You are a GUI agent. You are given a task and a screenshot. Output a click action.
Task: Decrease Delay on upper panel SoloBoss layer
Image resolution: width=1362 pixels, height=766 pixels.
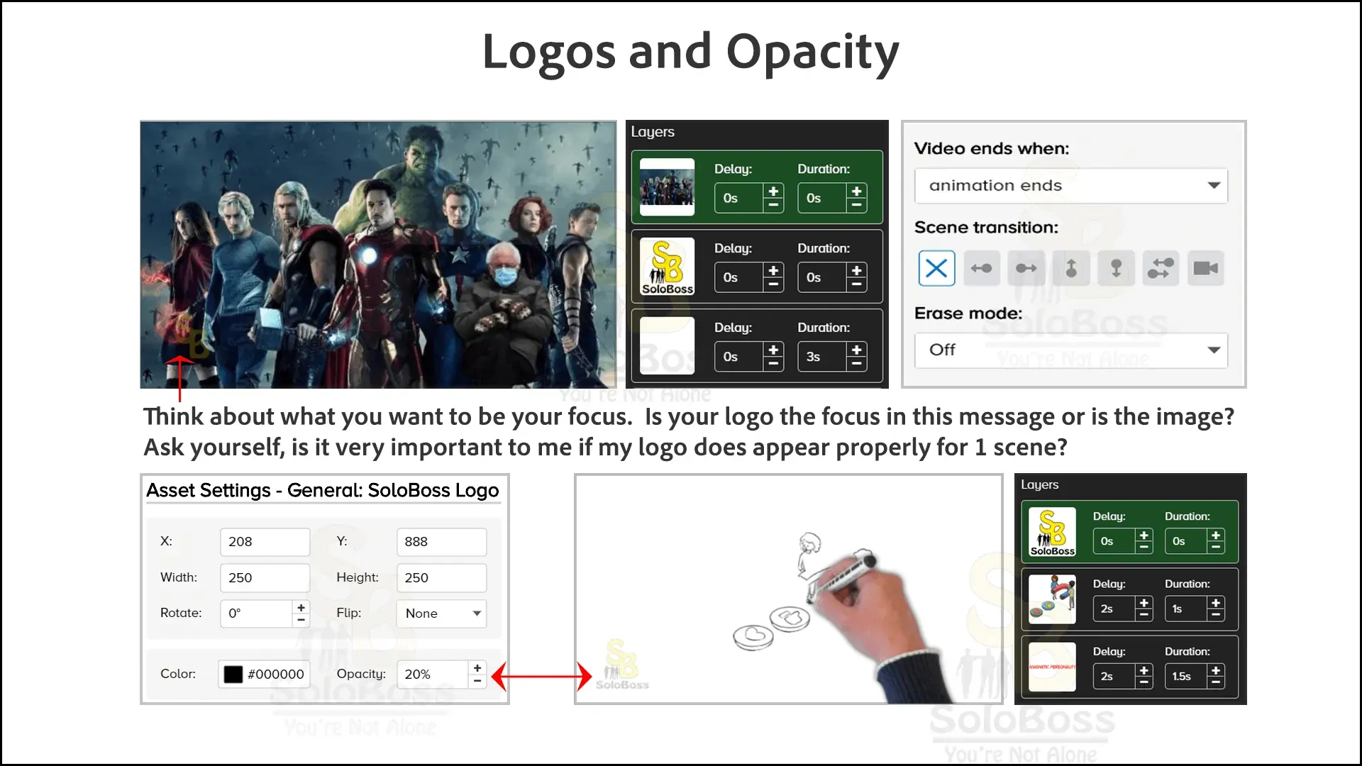pos(773,285)
